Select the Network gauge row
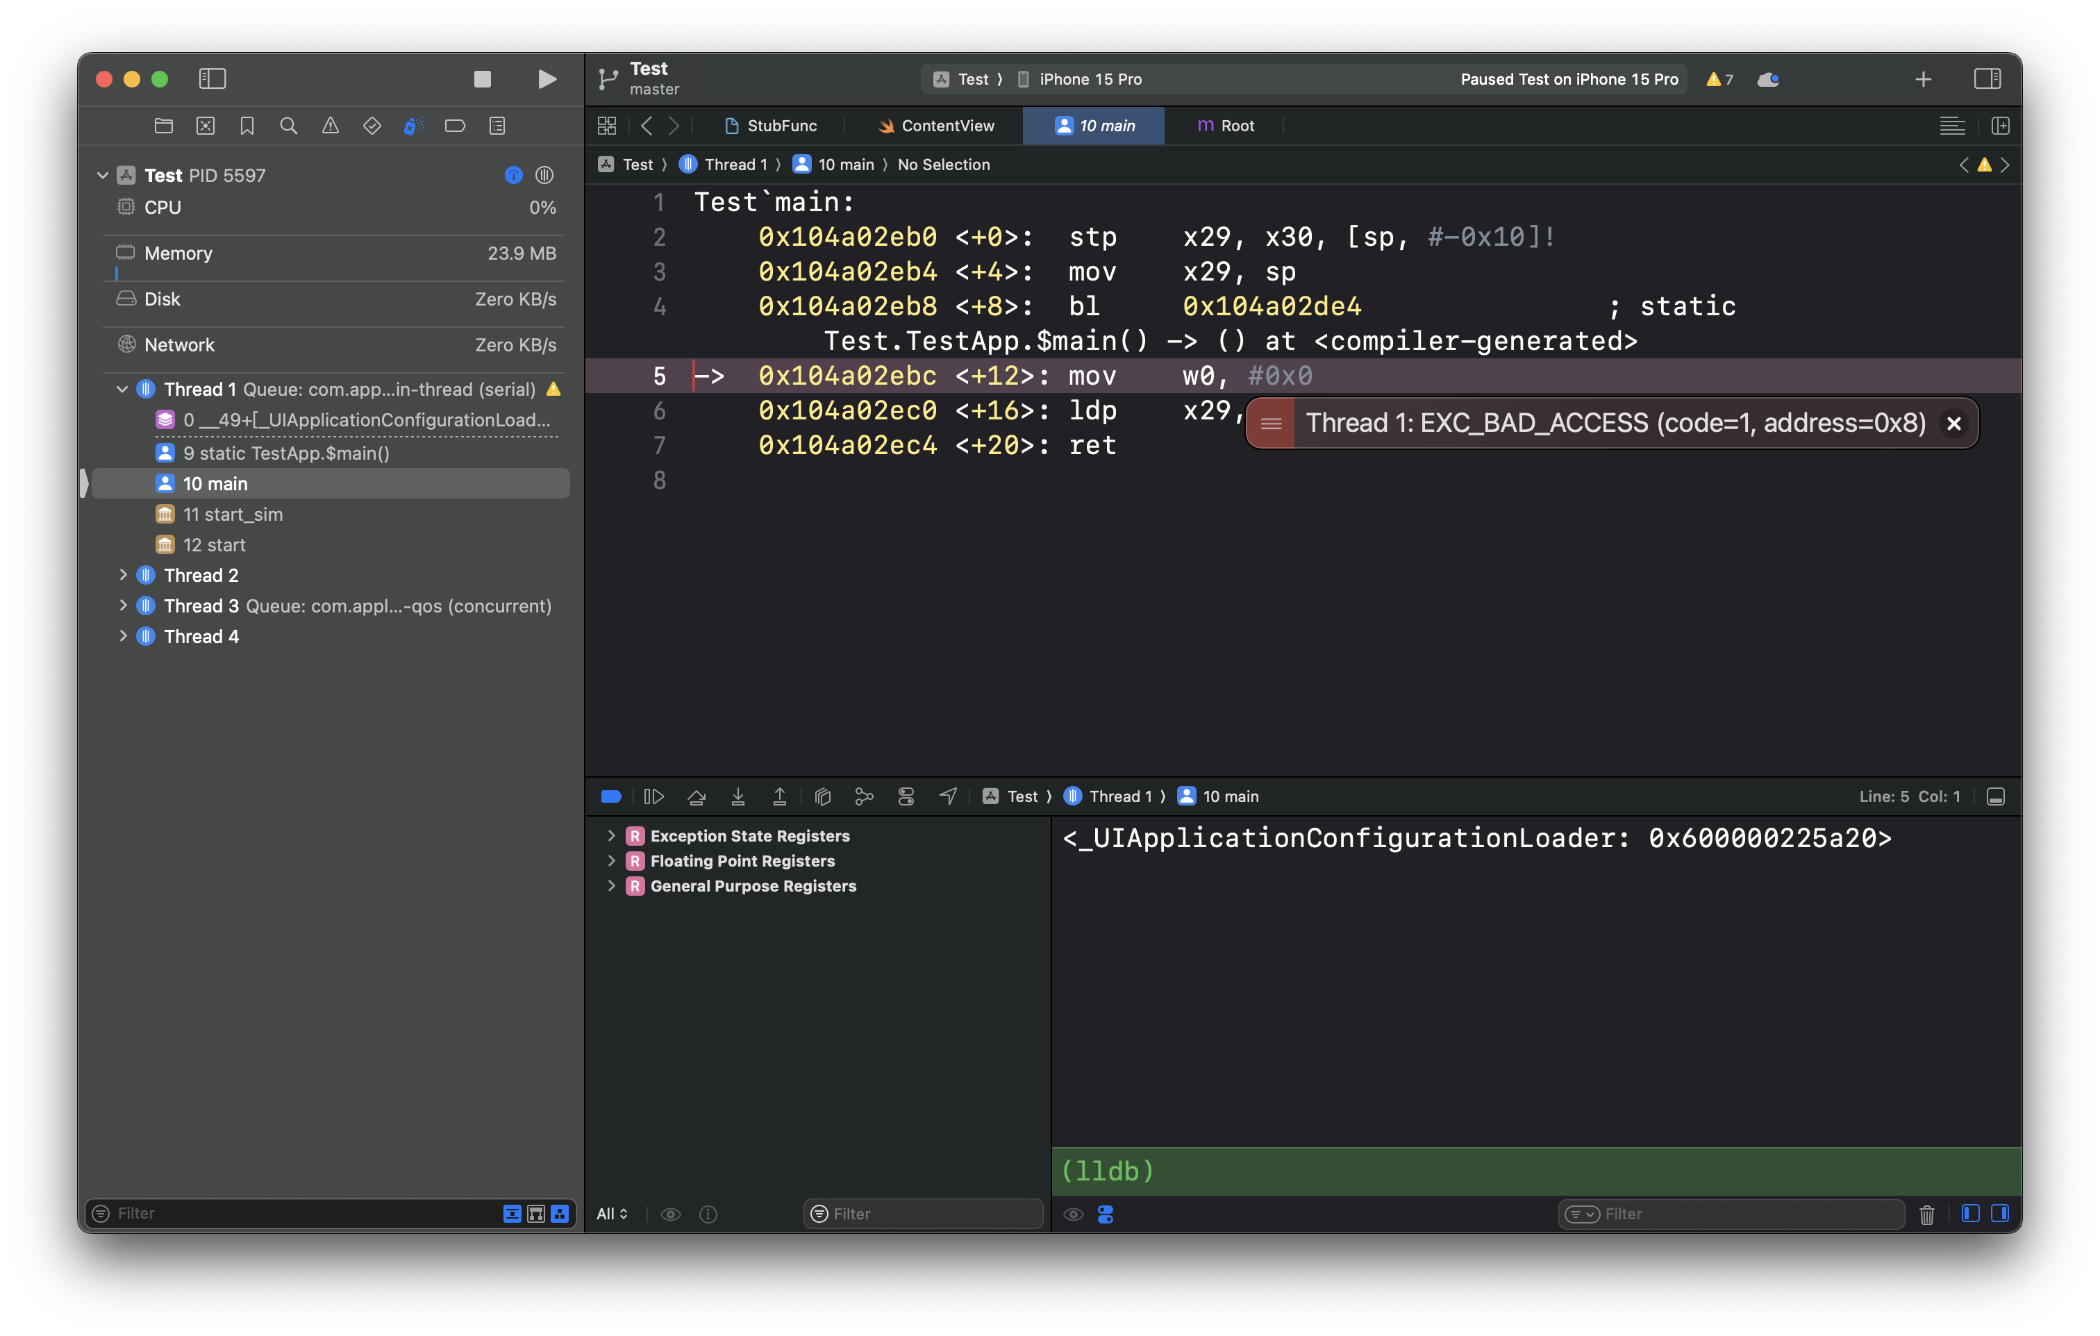The width and height of the screenshot is (2100, 1336). (335, 345)
